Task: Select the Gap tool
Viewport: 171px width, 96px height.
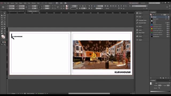Action: (5, 15)
